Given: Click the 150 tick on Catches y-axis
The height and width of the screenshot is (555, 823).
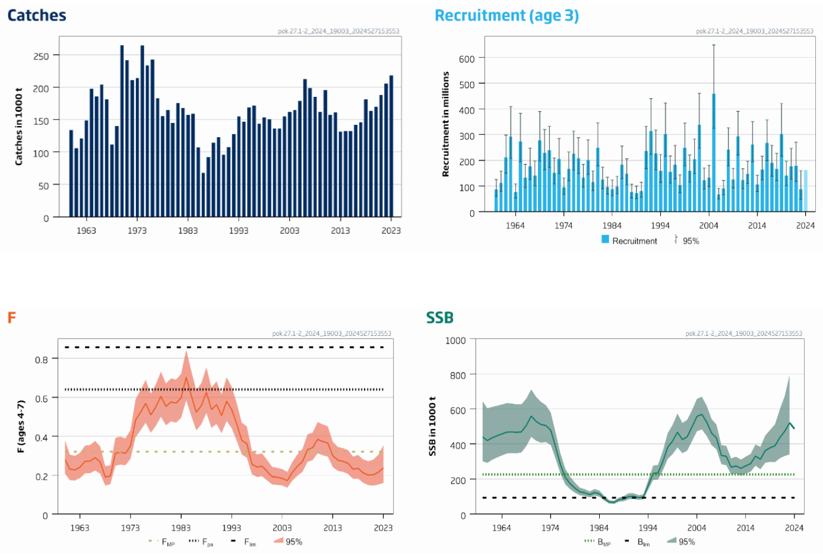Looking at the screenshot, I should pyautogui.click(x=41, y=121).
